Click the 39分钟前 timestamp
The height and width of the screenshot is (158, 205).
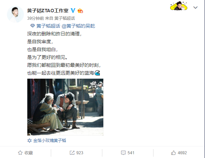(x=35, y=18)
